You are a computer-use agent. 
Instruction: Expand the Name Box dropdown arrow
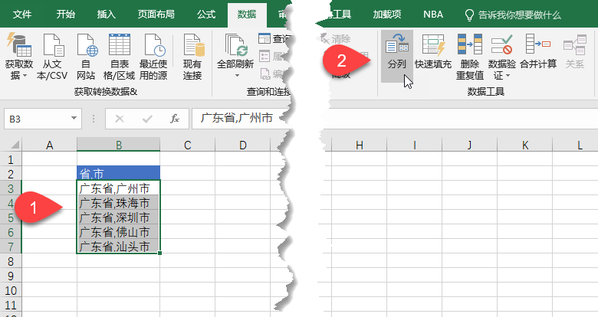coord(74,119)
